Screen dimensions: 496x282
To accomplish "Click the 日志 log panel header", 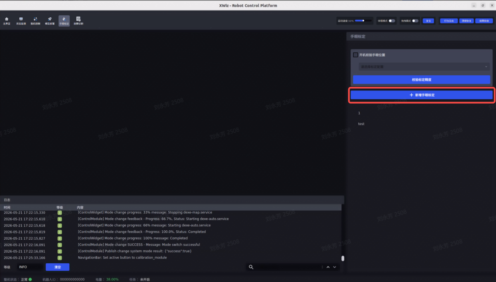I will pyautogui.click(x=172, y=200).
